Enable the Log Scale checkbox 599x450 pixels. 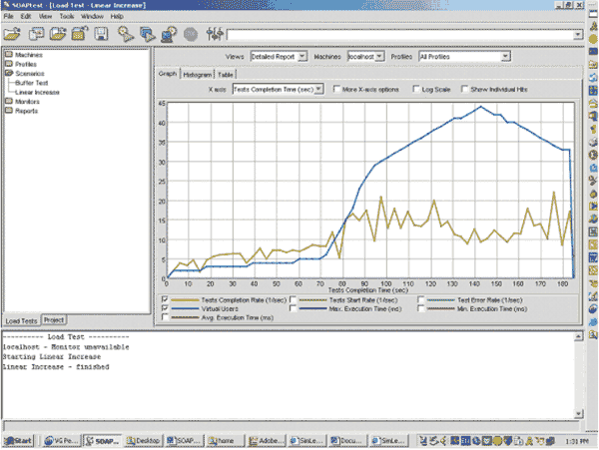[416, 89]
